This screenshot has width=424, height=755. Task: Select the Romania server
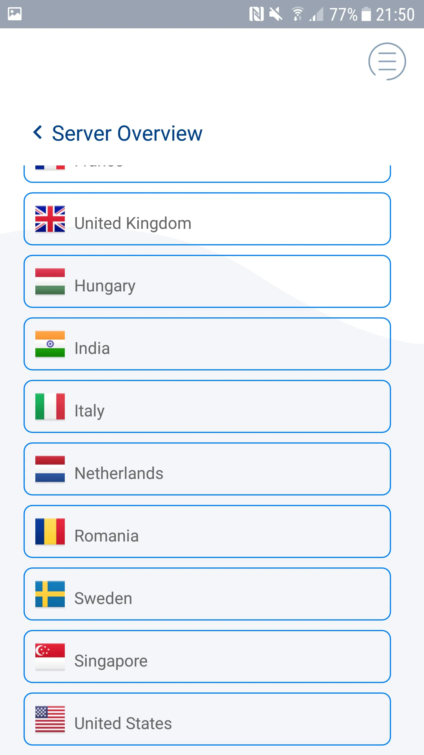click(207, 532)
